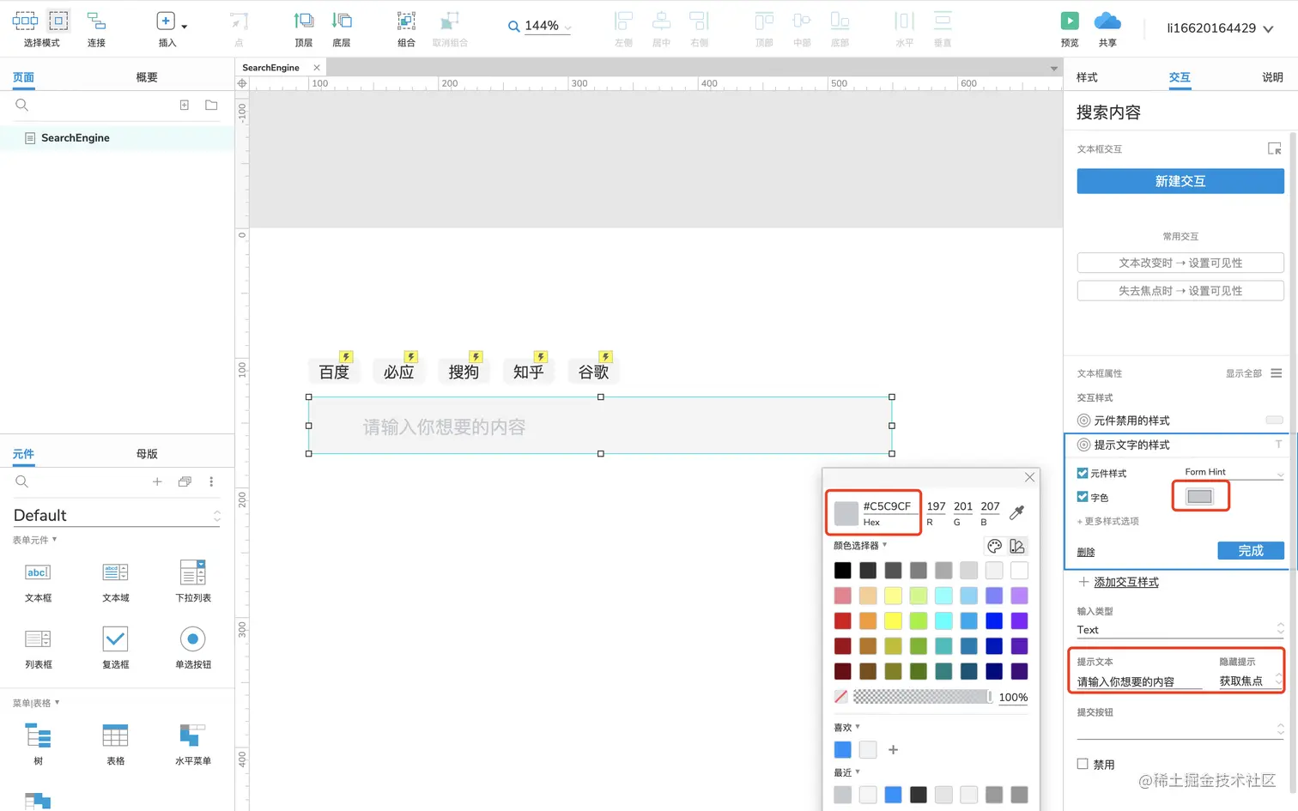1298x811 pixels.
Task: Click the search icon in pages panel
Action: click(x=22, y=105)
